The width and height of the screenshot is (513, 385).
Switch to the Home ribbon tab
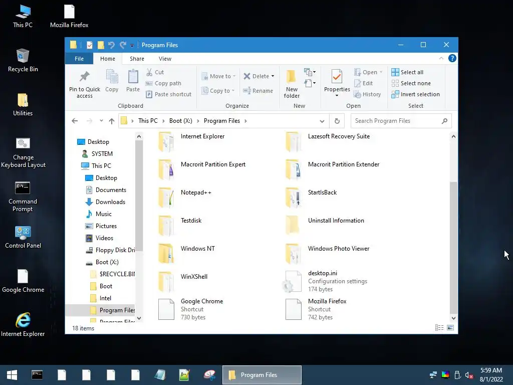pos(108,59)
